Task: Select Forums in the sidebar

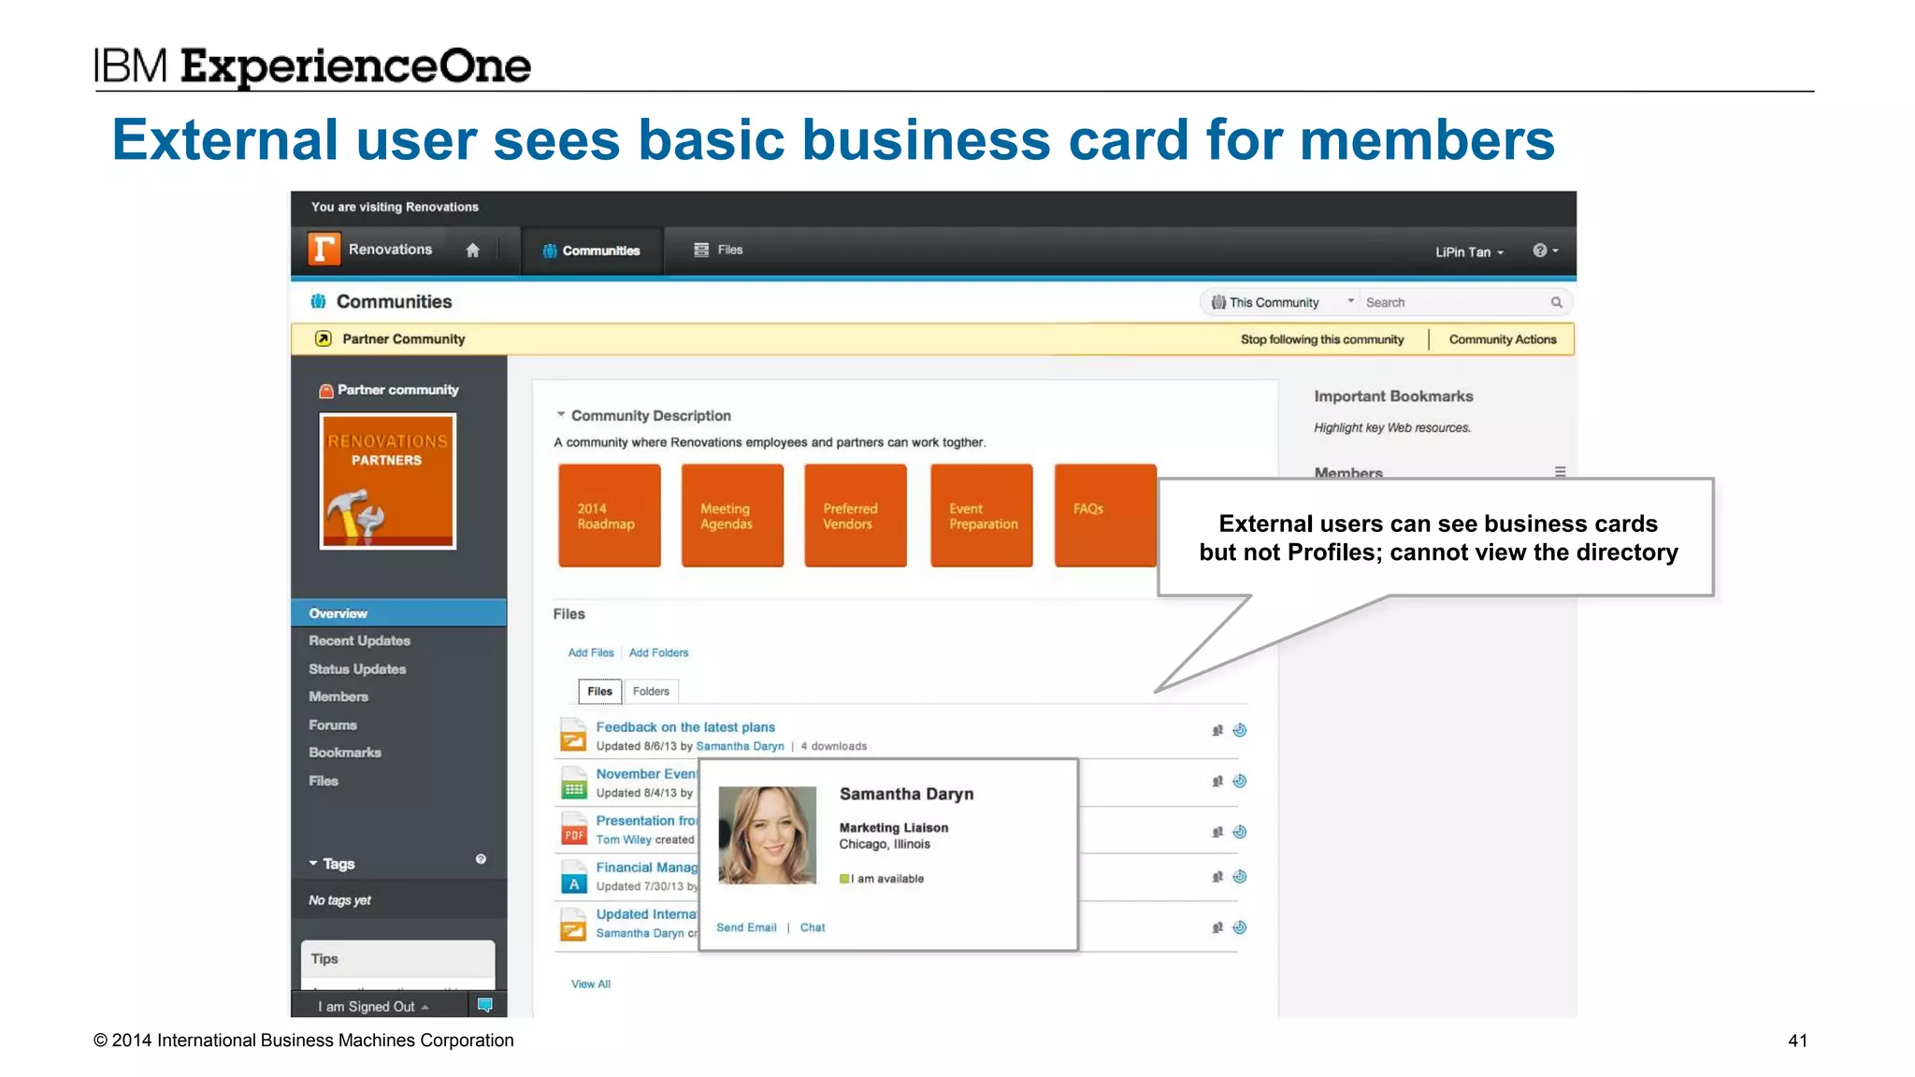Action: pos(333,725)
